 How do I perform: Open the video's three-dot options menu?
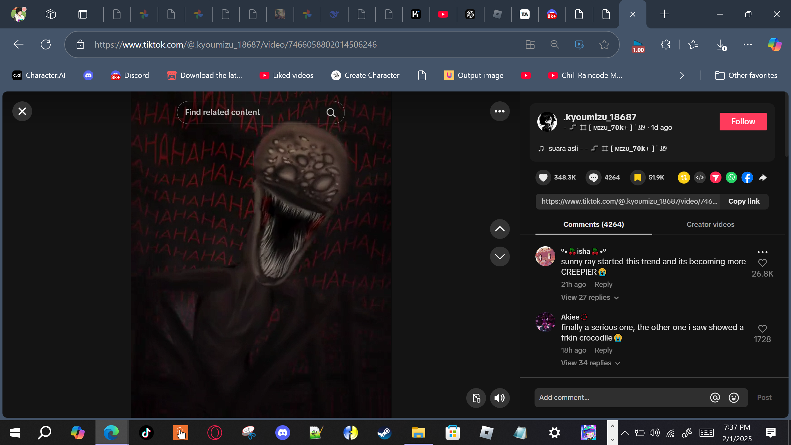(500, 111)
